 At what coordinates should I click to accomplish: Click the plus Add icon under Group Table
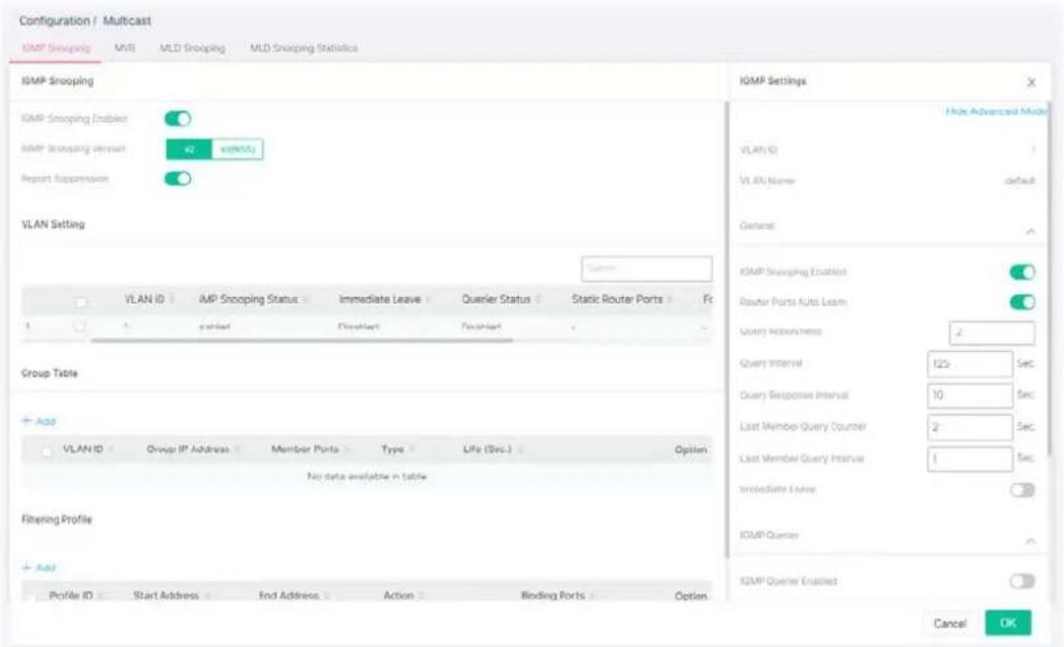click(x=27, y=420)
